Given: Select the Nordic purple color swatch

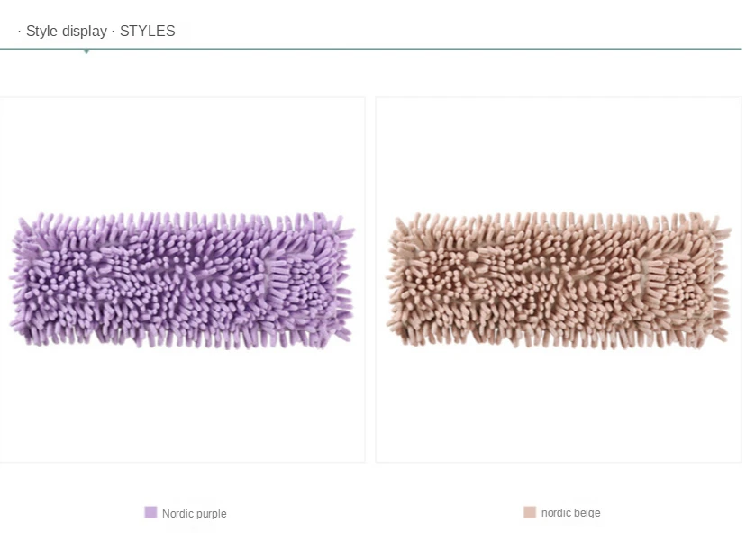Looking at the screenshot, I should click(150, 512).
